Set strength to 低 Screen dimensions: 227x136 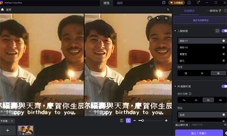186,73
